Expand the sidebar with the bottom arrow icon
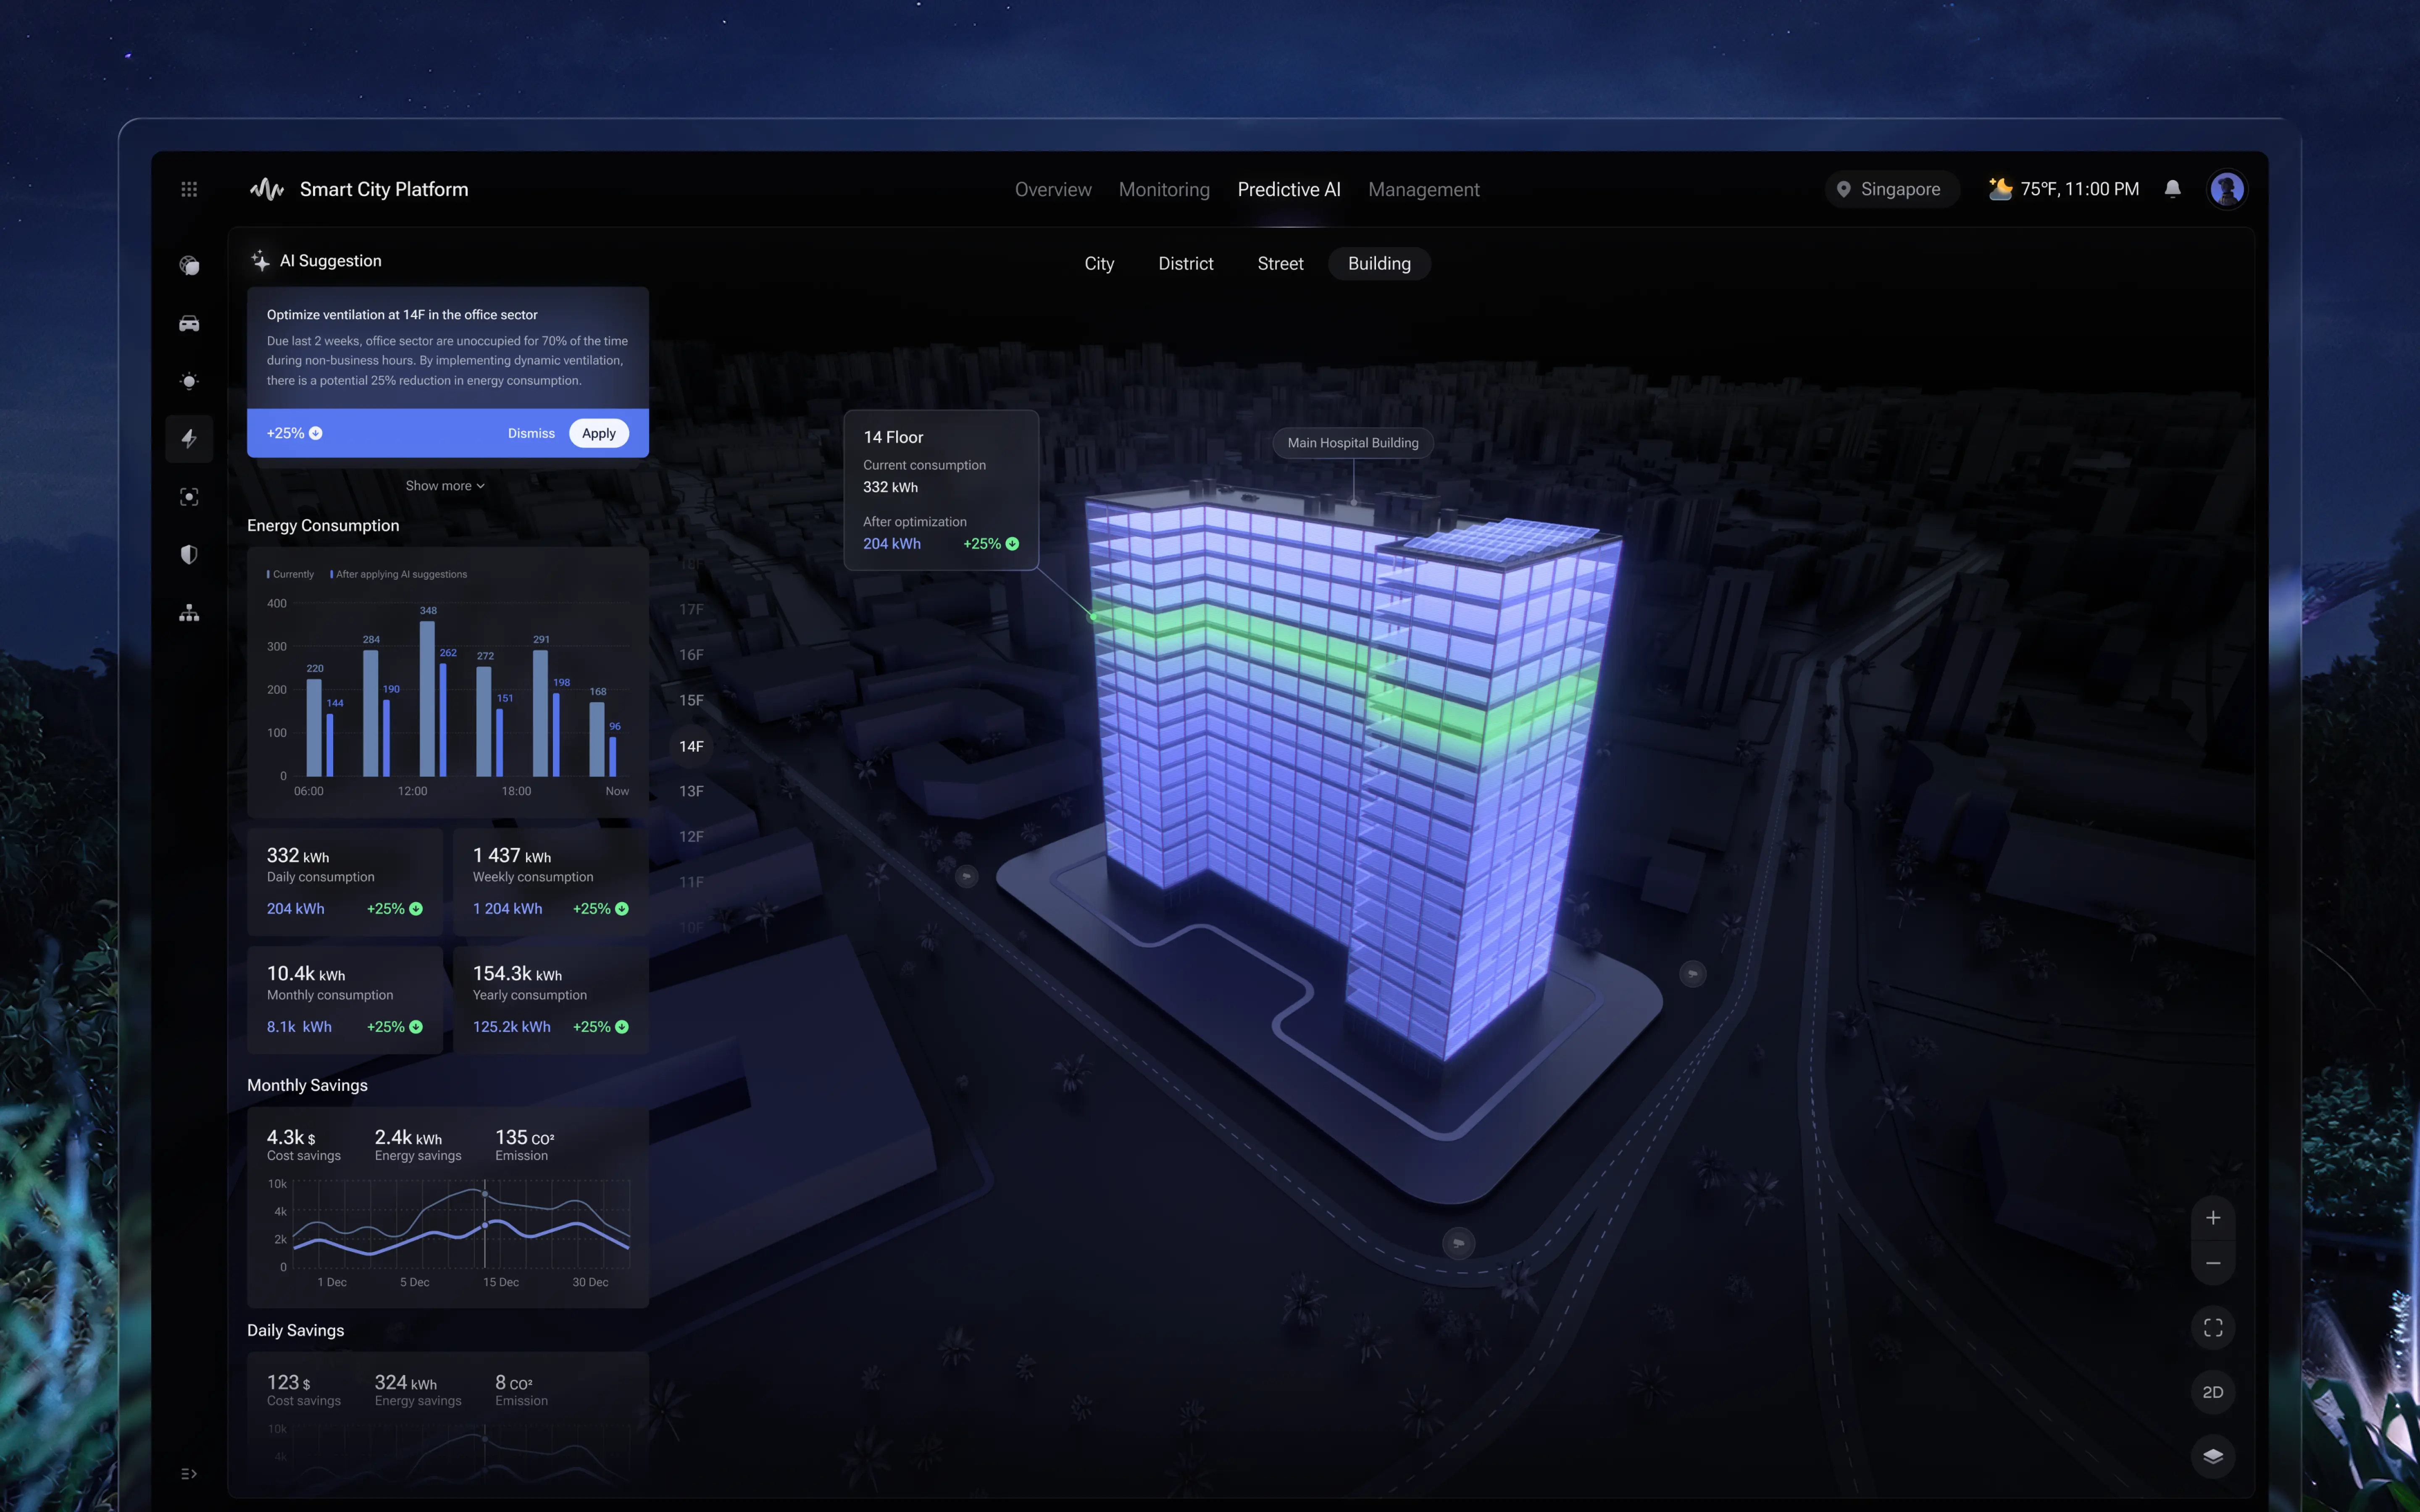Image resolution: width=2420 pixels, height=1512 pixels. [x=189, y=1474]
